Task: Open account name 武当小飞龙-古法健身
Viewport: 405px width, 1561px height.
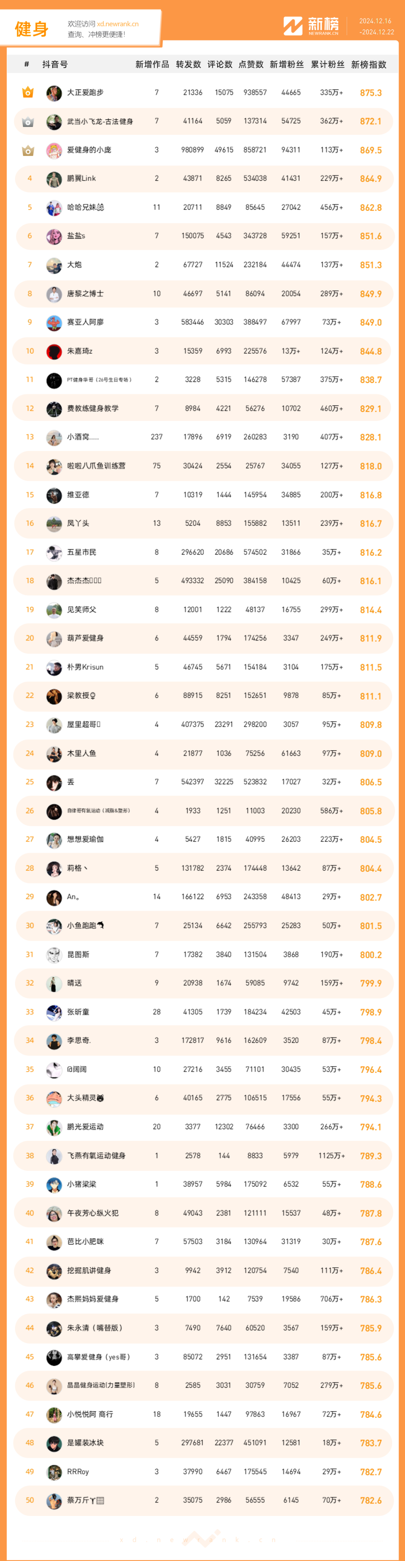Action: [x=100, y=121]
